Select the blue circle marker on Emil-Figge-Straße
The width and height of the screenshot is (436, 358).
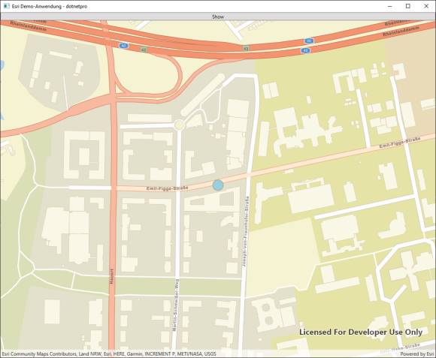click(x=218, y=185)
